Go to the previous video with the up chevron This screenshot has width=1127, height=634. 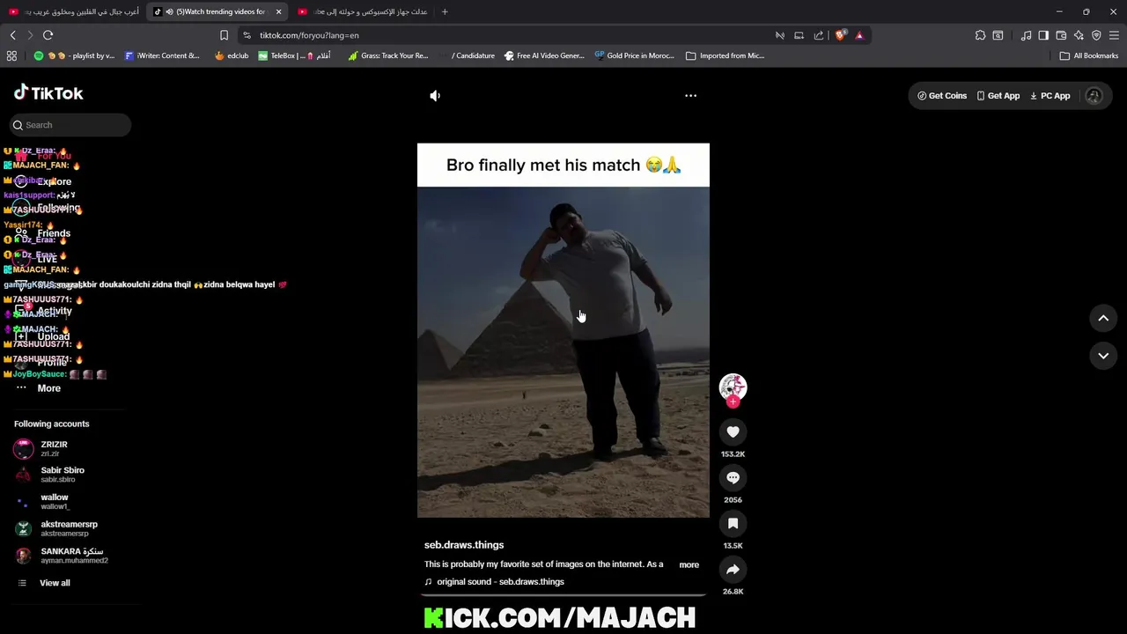[x=1103, y=318]
